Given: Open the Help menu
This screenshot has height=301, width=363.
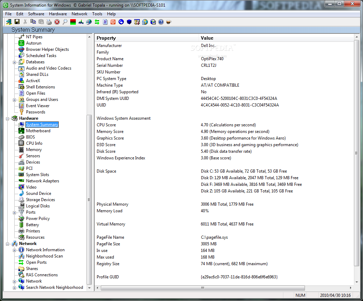Looking at the screenshot, I should pos(111,14).
